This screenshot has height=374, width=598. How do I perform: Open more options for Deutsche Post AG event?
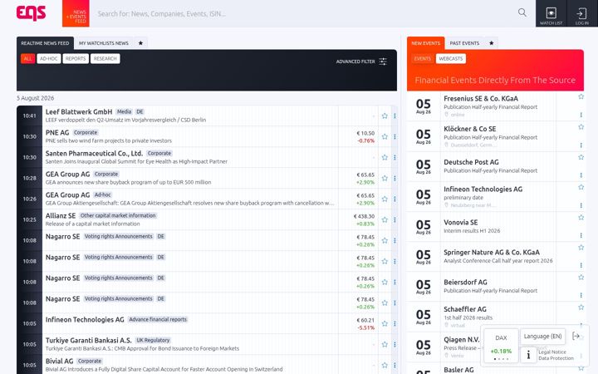581,175
